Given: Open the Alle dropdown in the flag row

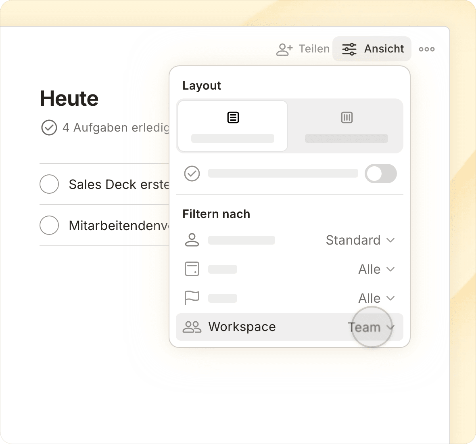Looking at the screenshot, I should point(376,299).
